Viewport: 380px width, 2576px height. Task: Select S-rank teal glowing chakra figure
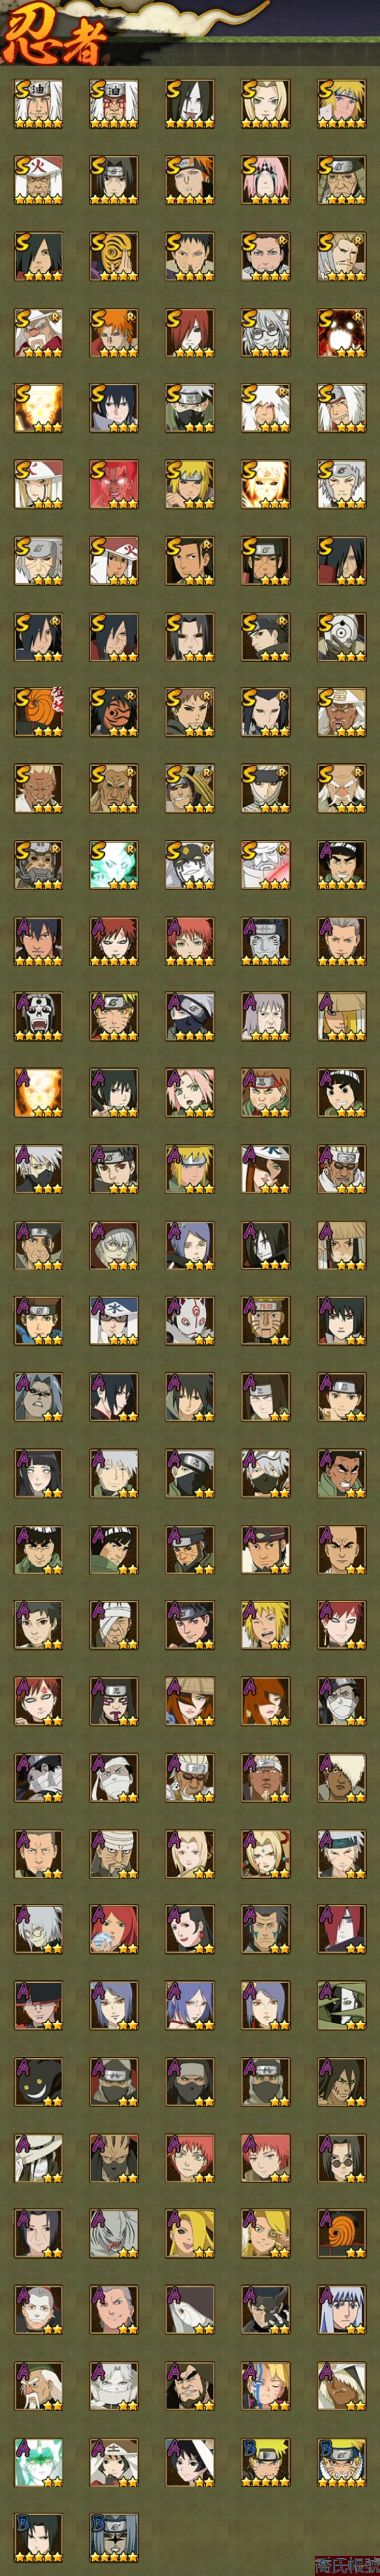pos(114,864)
